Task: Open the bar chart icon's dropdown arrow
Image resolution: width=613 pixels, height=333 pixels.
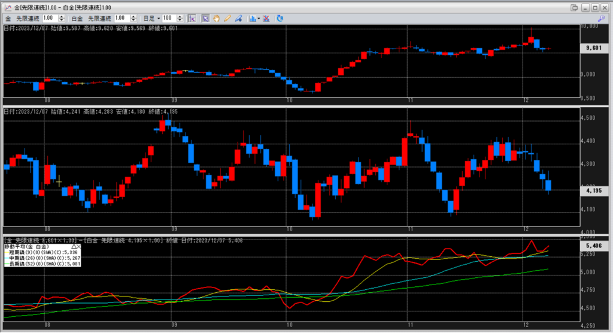Action: pos(258,18)
